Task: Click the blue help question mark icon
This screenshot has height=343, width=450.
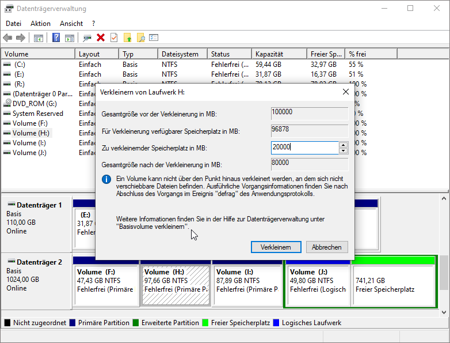Action: (x=56, y=38)
